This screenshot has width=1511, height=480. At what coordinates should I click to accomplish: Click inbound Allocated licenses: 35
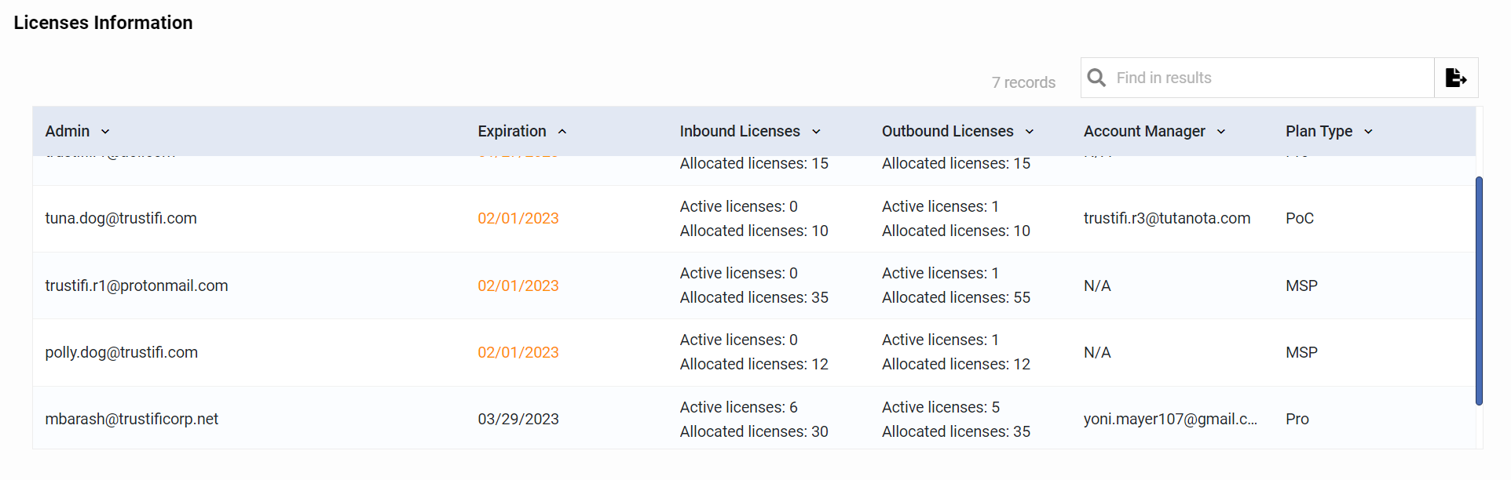click(754, 297)
